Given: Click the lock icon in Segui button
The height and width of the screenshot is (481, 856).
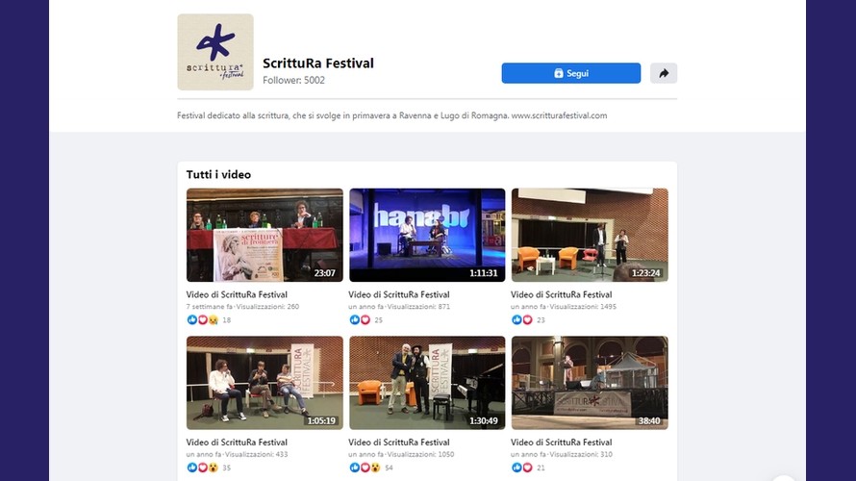Looking at the screenshot, I should pyautogui.click(x=559, y=73).
